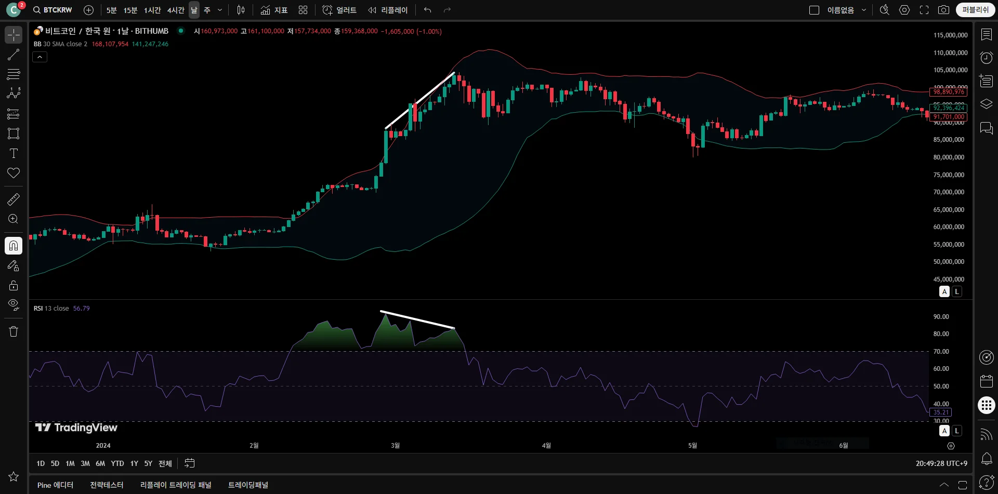Open the favorites star toolbar
Viewport: 998px width, 494px height.
14,476
